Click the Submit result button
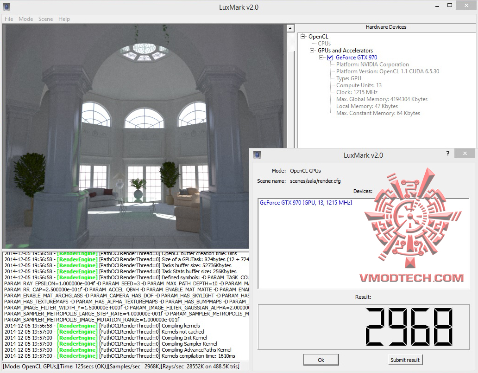 405,360
